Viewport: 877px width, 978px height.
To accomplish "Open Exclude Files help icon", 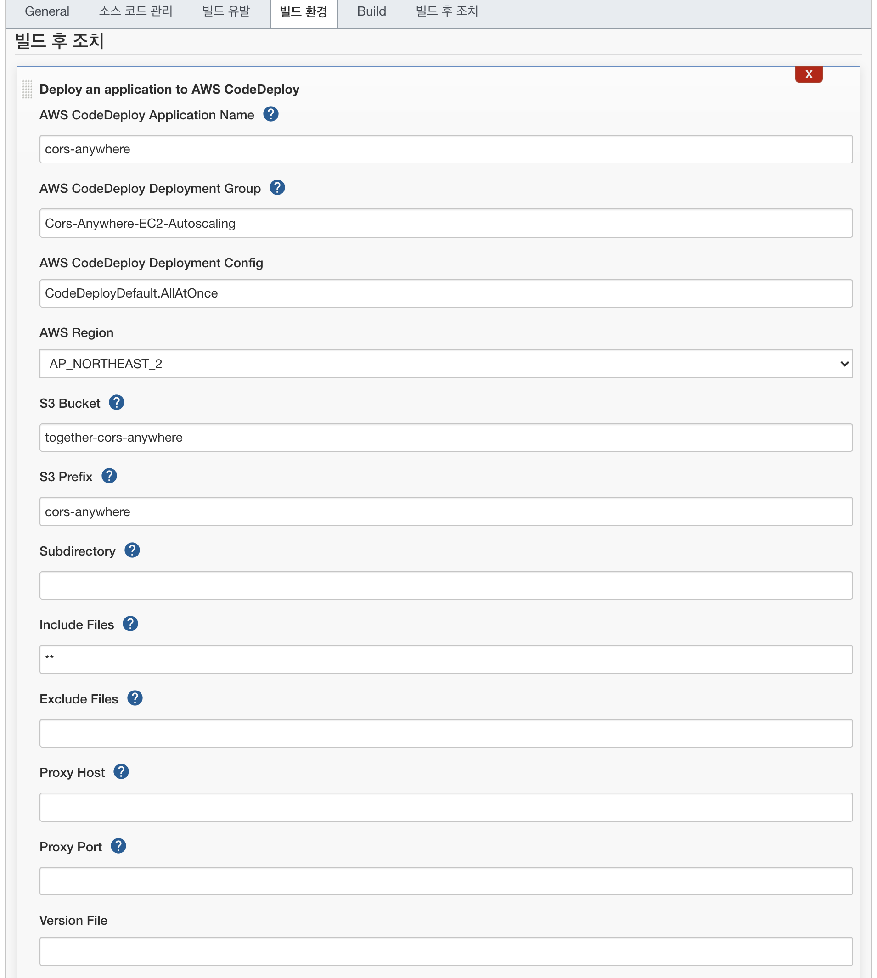I will (135, 698).
